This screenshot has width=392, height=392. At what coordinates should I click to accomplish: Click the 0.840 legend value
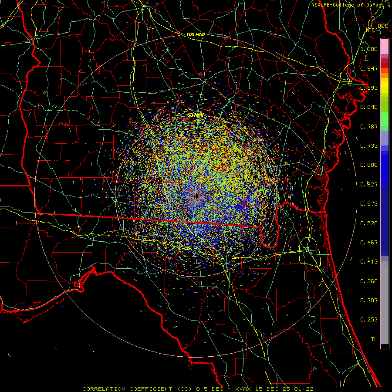coord(369,107)
